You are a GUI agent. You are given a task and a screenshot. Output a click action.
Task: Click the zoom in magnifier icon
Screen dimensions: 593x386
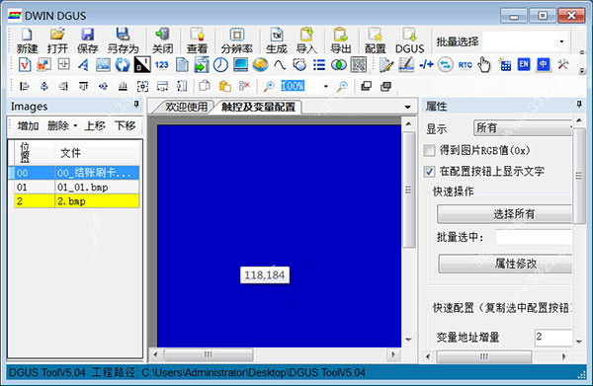pyautogui.click(x=269, y=86)
